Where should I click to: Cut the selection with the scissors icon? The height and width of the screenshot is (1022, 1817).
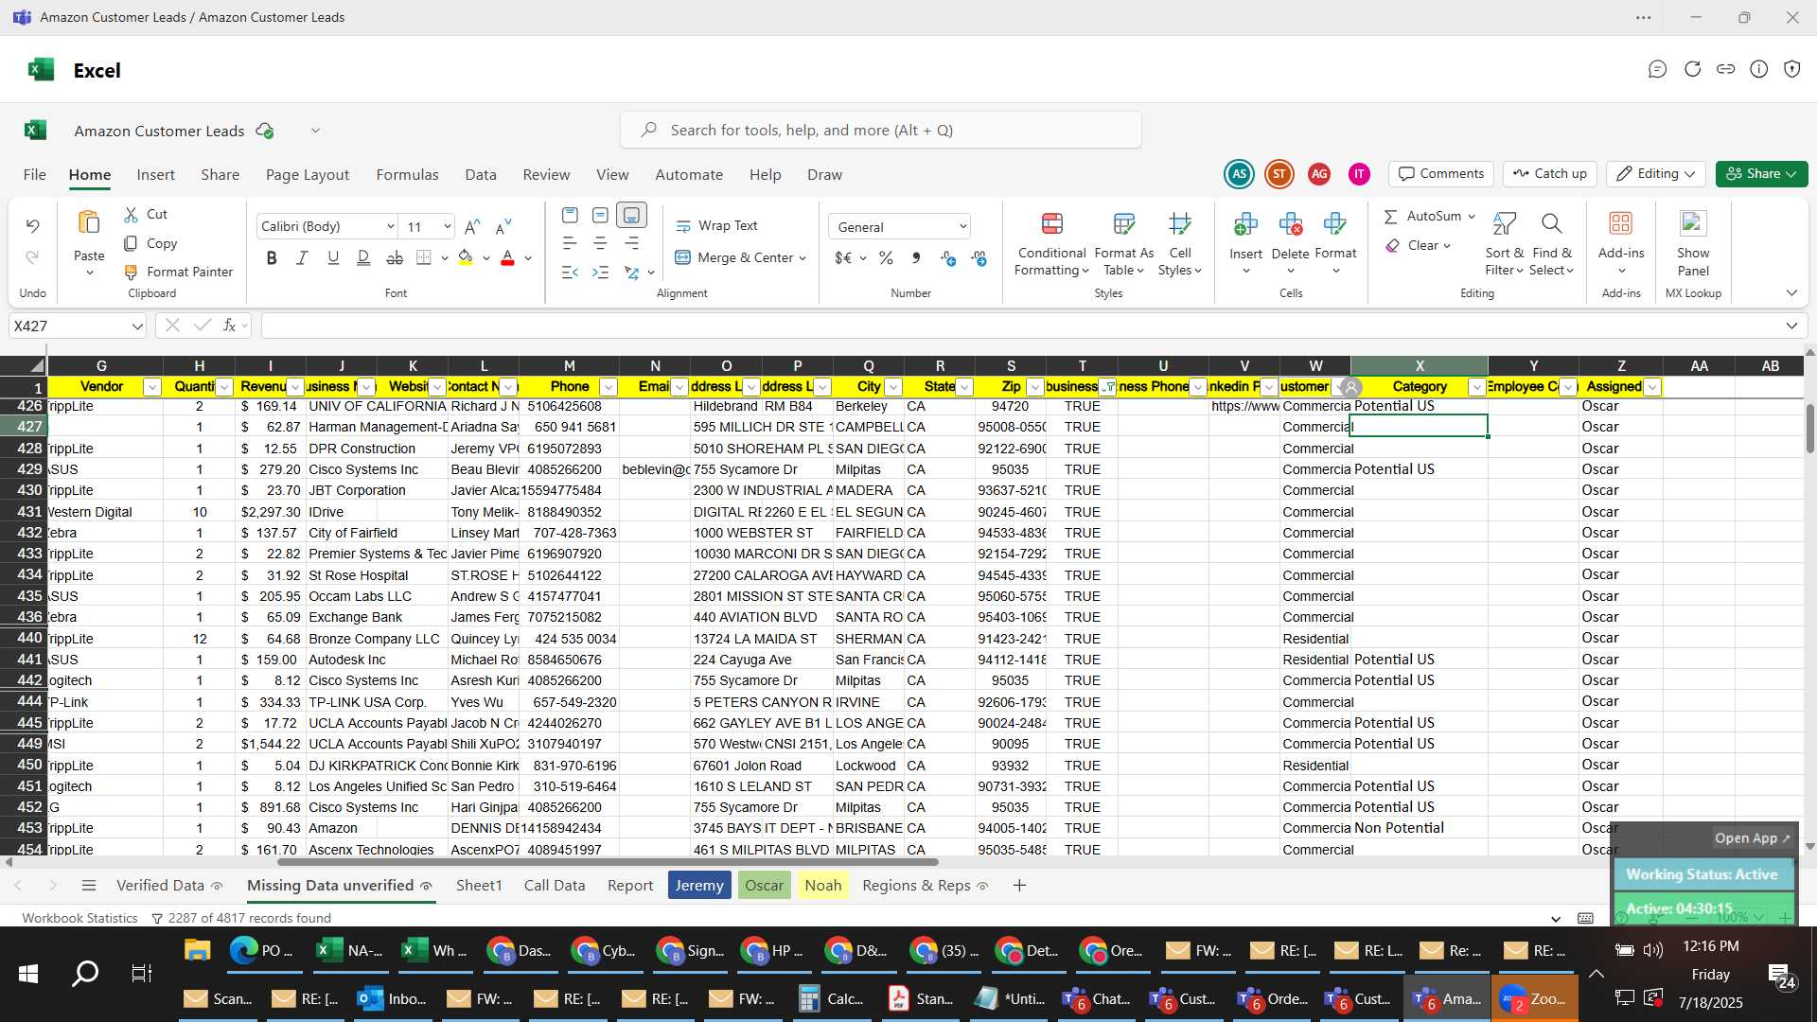(x=132, y=215)
